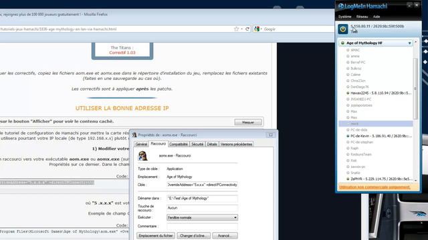Click the grey status dot beside AMAC
This screenshot has height=240, width=428.
point(348,50)
